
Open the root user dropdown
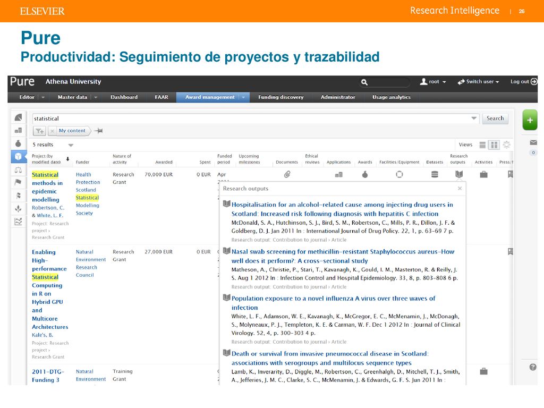[433, 82]
